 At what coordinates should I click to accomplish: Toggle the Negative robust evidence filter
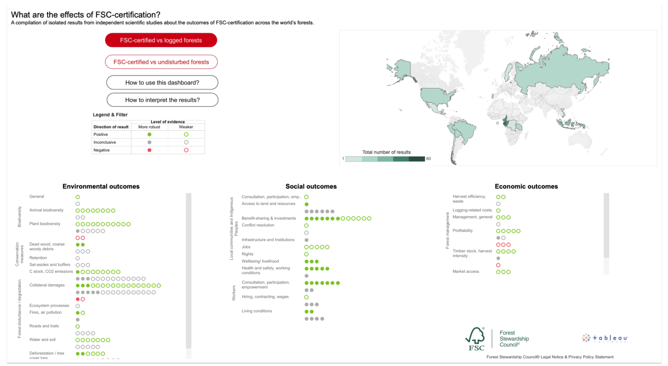[149, 150]
